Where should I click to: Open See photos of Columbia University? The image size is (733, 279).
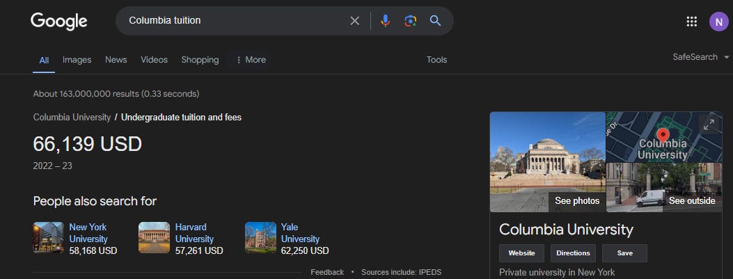coord(577,201)
